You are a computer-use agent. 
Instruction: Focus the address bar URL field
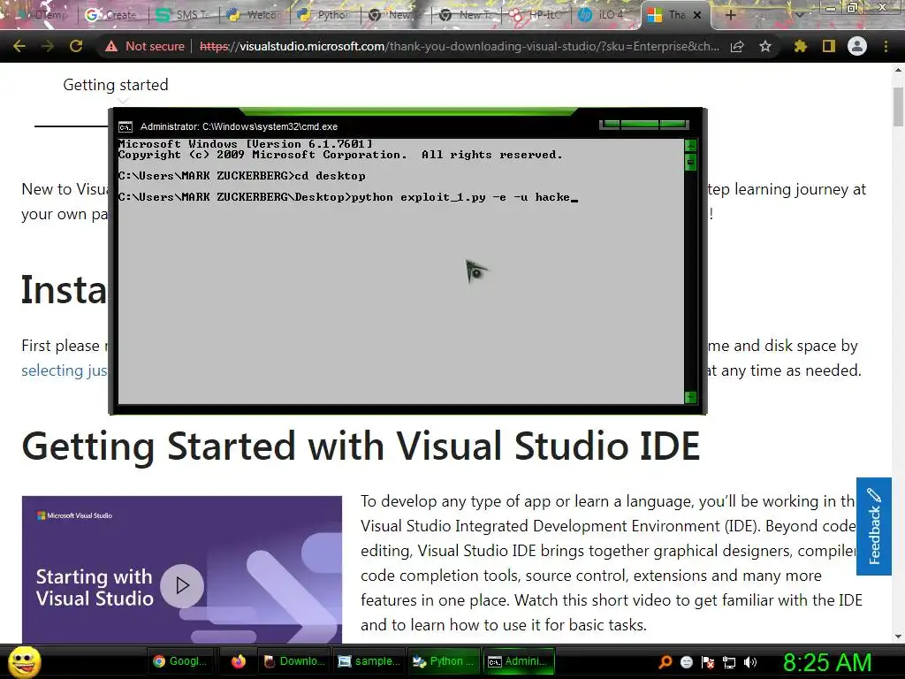pos(459,46)
